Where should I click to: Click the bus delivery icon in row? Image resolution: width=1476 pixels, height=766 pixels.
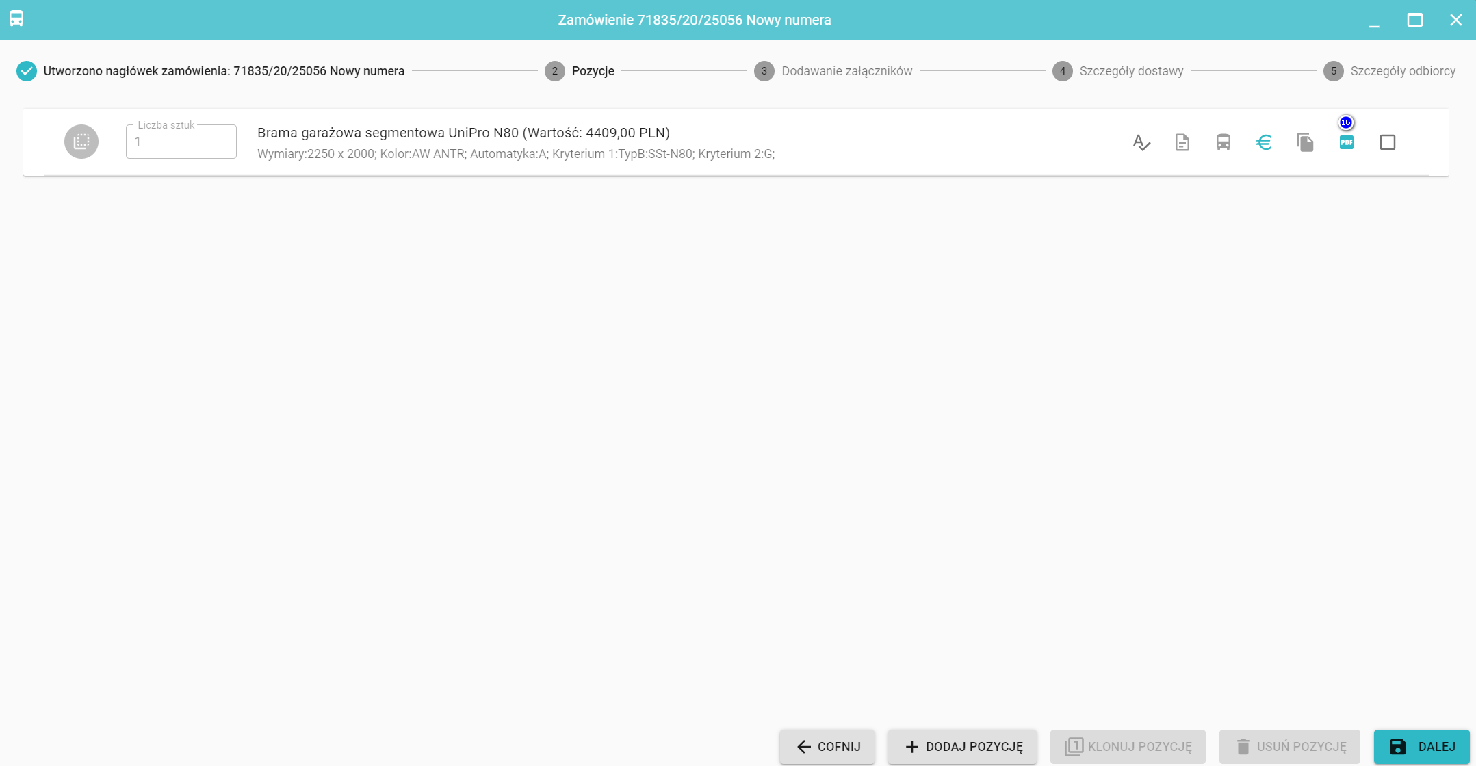pyautogui.click(x=1223, y=142)
